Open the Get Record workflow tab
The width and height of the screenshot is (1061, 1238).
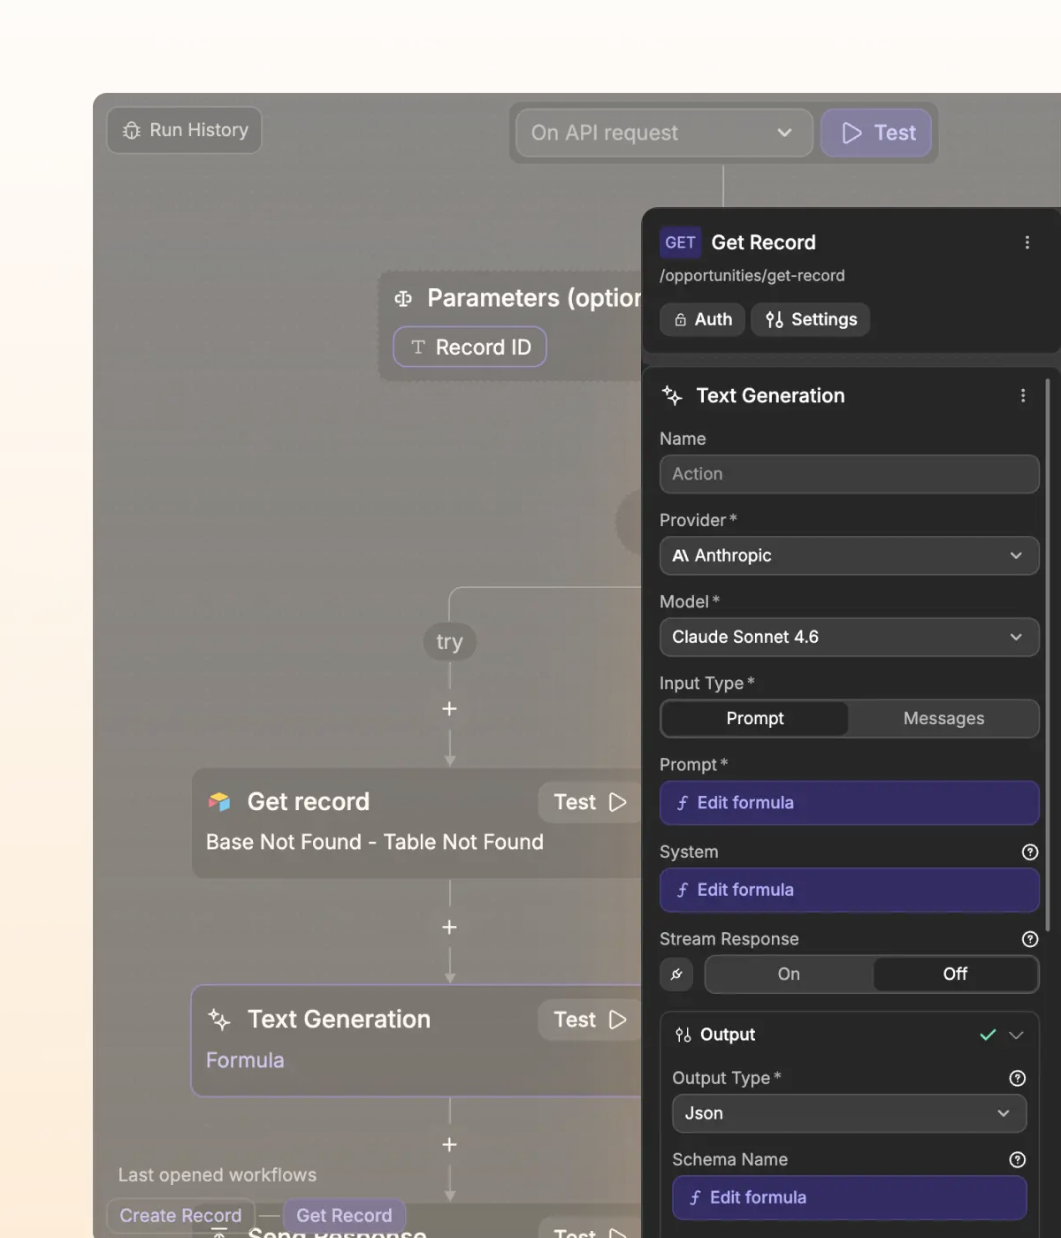344,1215
